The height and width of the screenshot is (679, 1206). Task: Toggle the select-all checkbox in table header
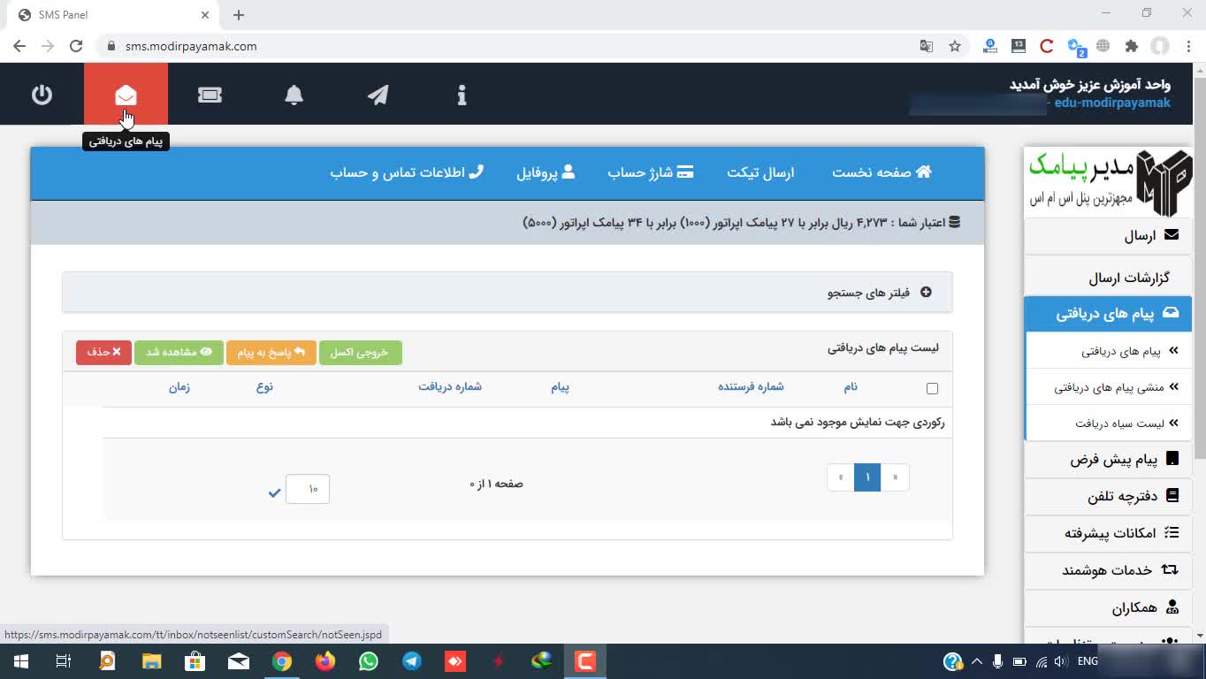click(x=932, y=388)
